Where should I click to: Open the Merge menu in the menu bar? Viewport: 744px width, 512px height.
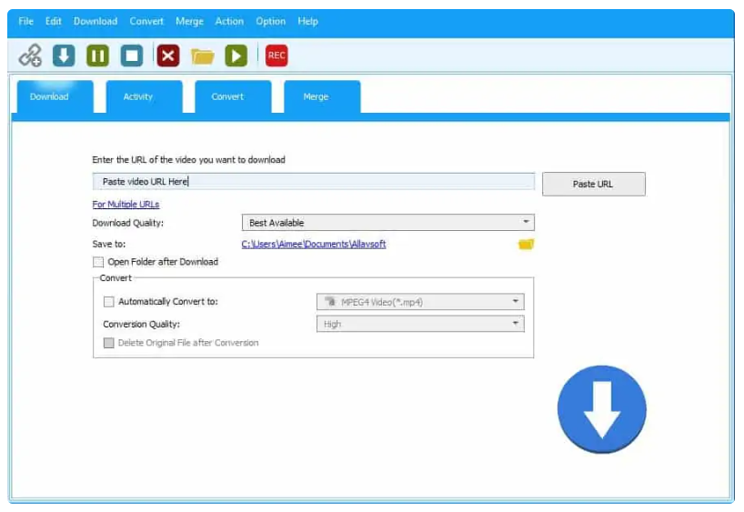[189, 21]
